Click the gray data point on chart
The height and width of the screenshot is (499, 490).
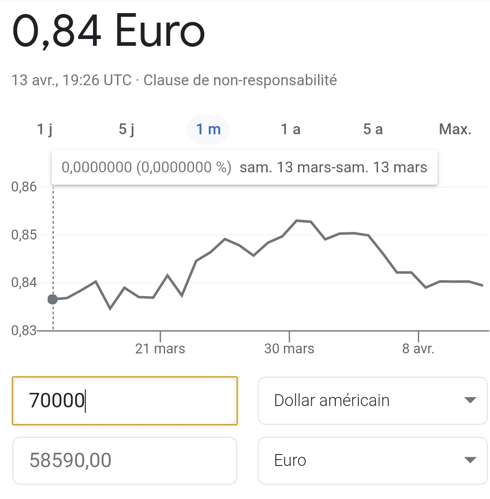pyautogui.click(x=53, y=299)
